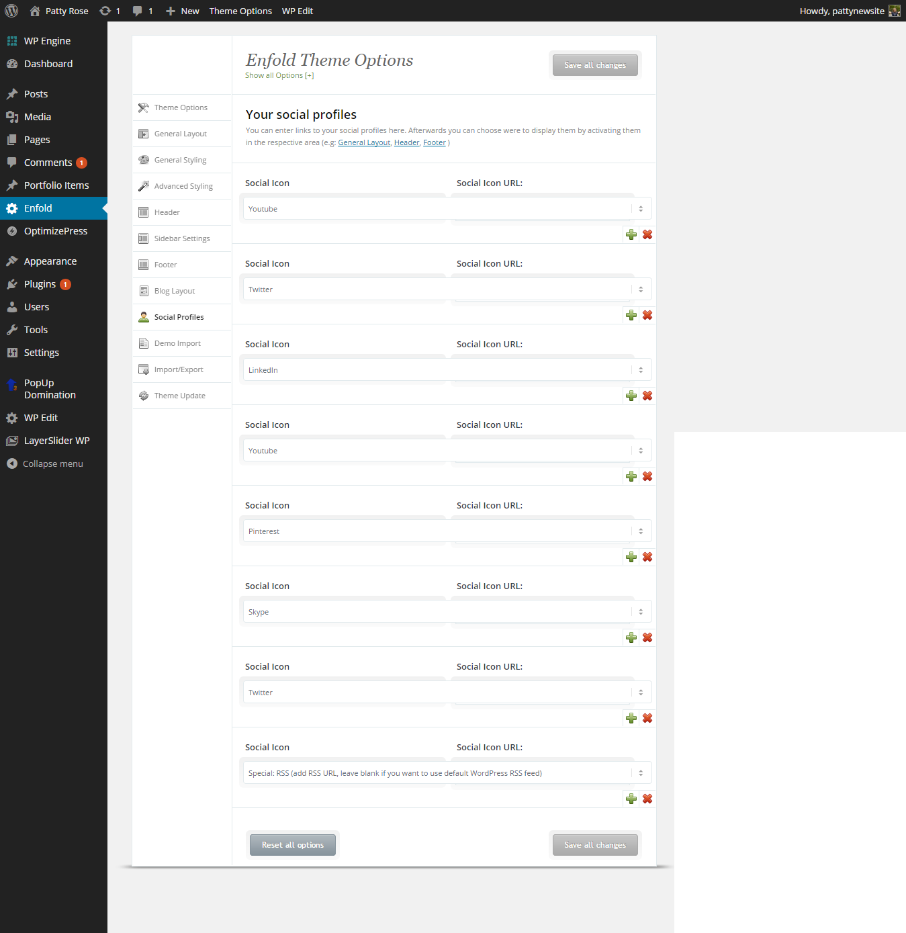The height and width of the screenshot is (933, 906).
Task: Select the Footer tab in the Enfold panel
Action: click(x=182, y=265)
